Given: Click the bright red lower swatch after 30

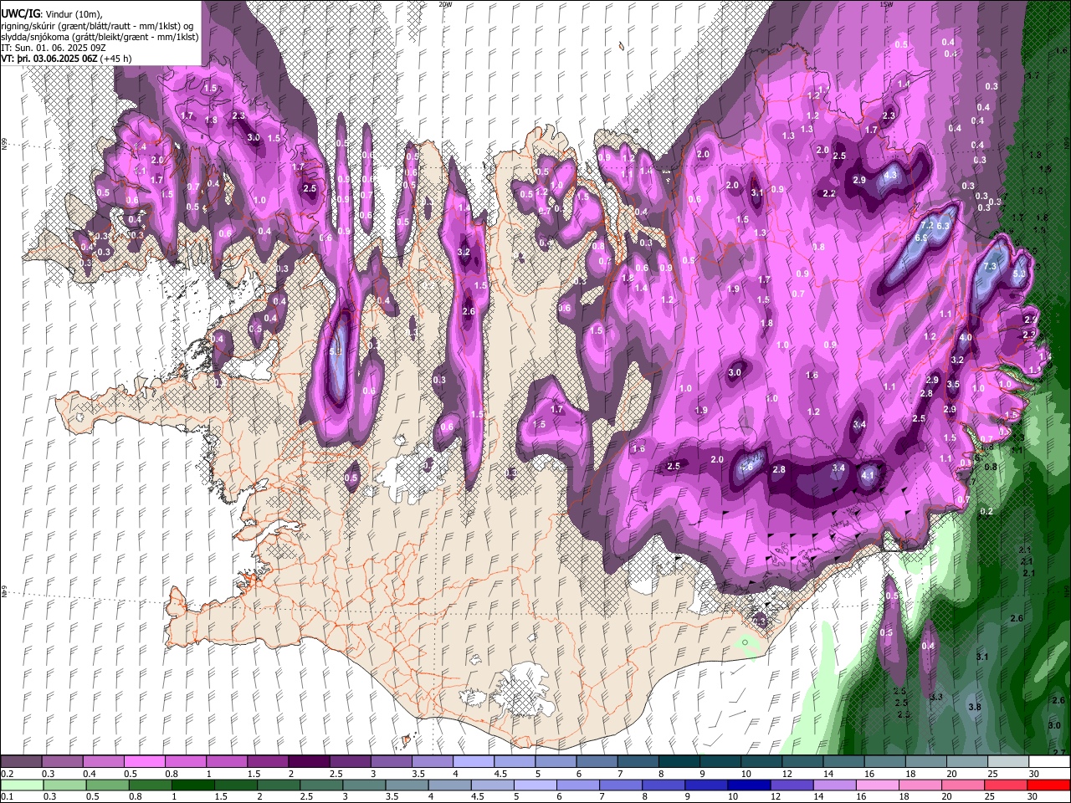Looking at the screenshot, I should 1051,785.
